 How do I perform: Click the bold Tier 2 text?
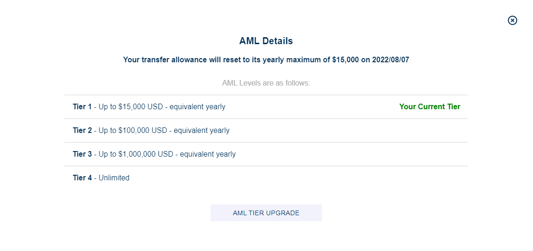pyautogui.click(x=82, y=131)
